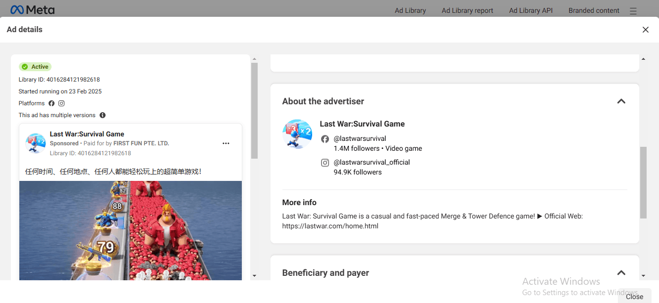Screen dimensions: 659x303
Task: Click the Instagram platform icon under Platforms
Action: [x=61, y=103]
